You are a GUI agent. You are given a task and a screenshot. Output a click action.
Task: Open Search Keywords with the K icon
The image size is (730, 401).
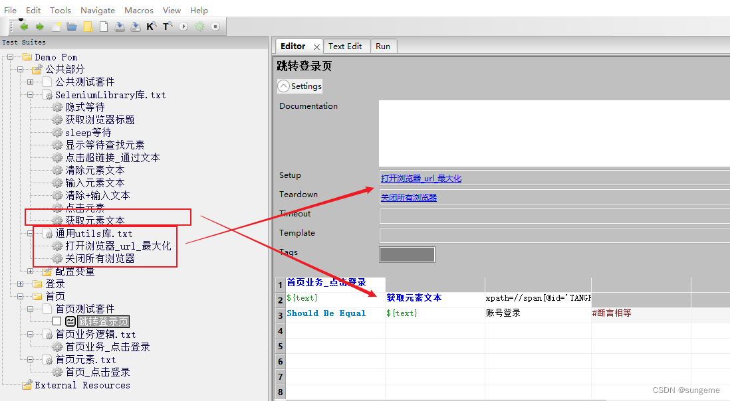click(x=152, y=27)
